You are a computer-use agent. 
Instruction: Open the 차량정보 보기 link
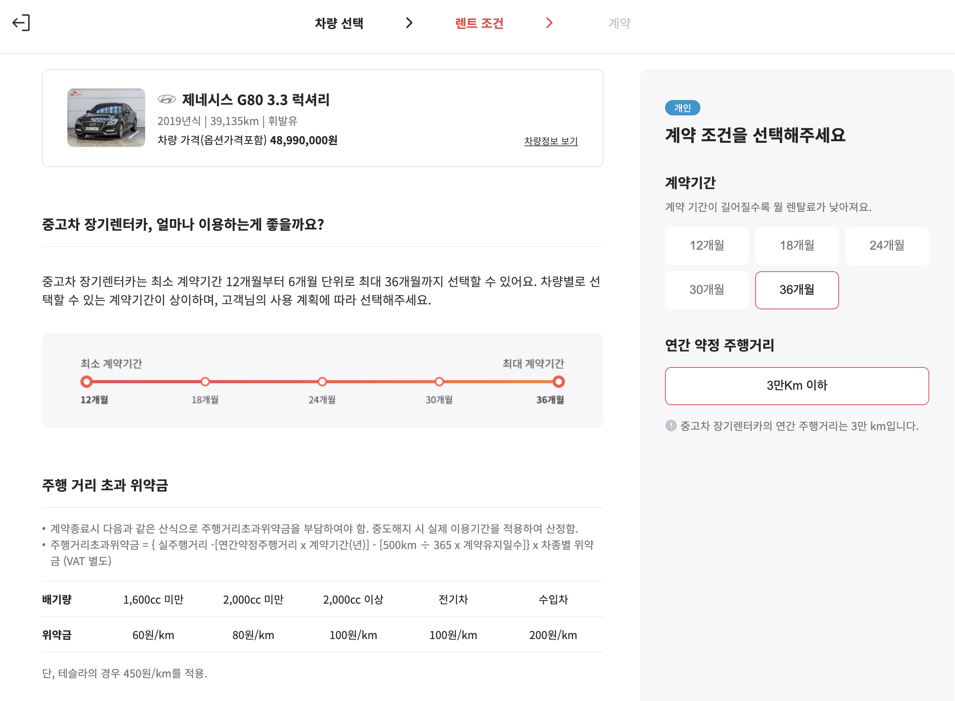coord(551,141)
